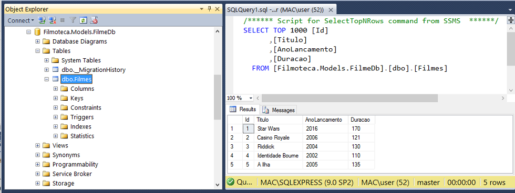This screenshot has height=193, width=515.
Task: Click the Duracao column header
Action: click(x=362, y=120)
